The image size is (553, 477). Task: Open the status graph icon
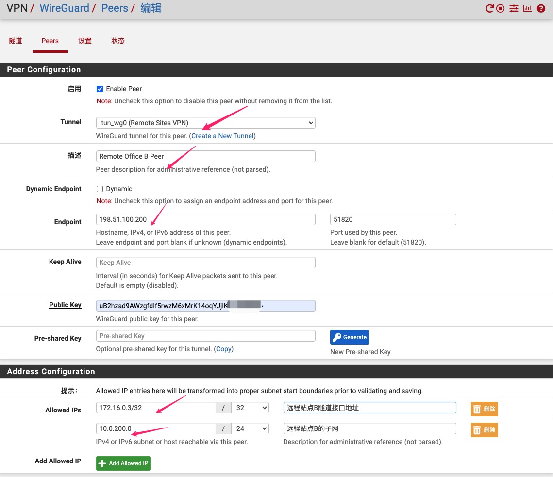tap(527, 8)
